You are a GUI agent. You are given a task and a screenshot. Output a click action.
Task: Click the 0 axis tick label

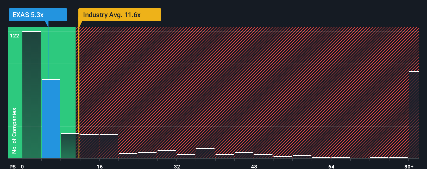point(22,166)
